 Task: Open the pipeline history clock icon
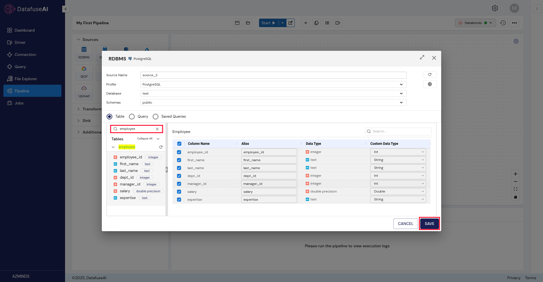[x=503, y=23]
